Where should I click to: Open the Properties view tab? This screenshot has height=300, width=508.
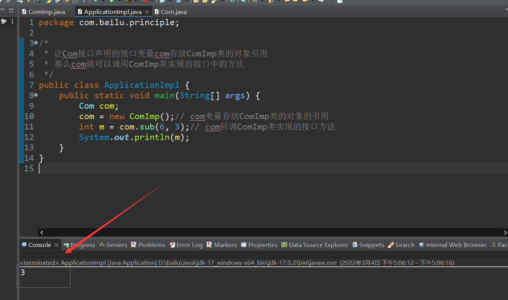click(x=259, y=245)
